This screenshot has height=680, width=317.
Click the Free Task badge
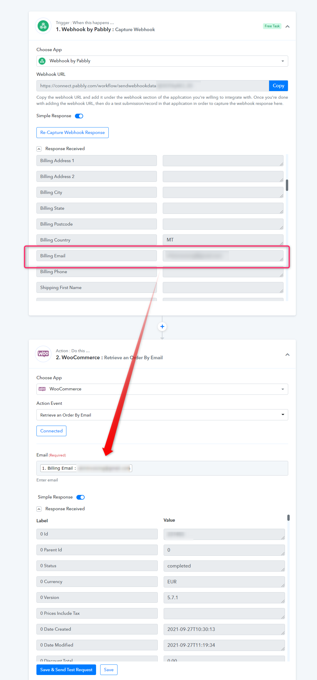272,26
